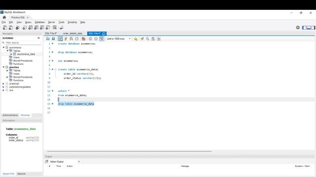Image resolution: width=316 pixels, height=177 pixels.
Task: Create new function toolbar icon
Action: [48, 28]
